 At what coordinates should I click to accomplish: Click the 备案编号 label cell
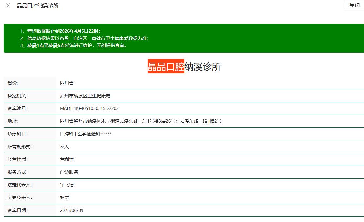18,108
